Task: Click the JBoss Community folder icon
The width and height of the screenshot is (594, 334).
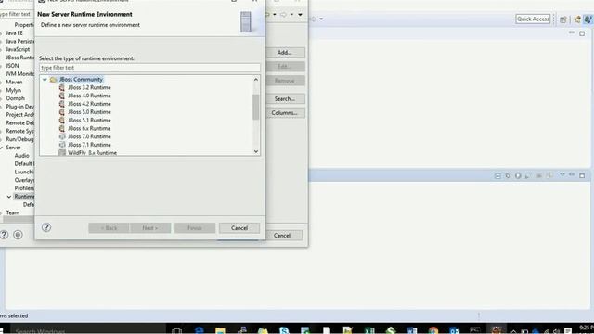Action: (x=54, y=80)
